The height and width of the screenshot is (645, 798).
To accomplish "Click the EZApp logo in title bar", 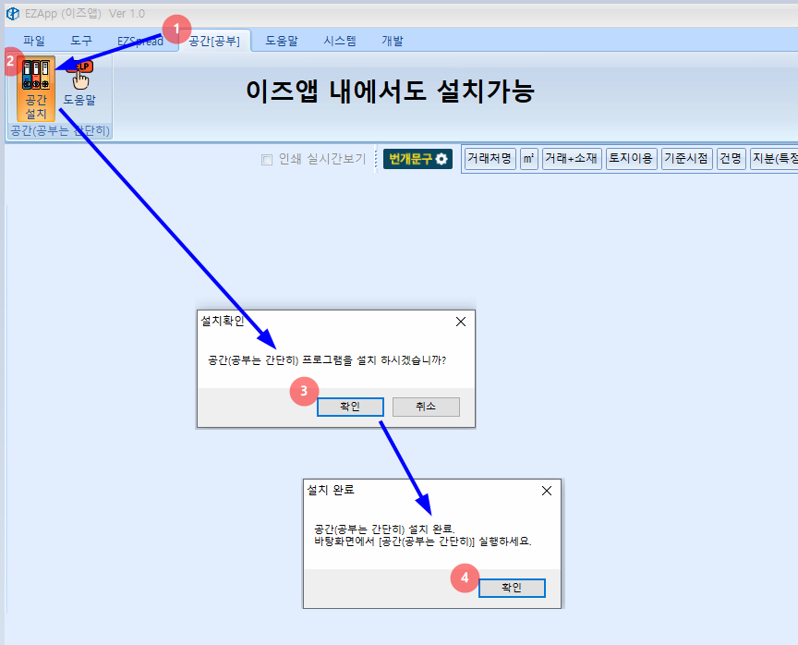I will 13,14.
